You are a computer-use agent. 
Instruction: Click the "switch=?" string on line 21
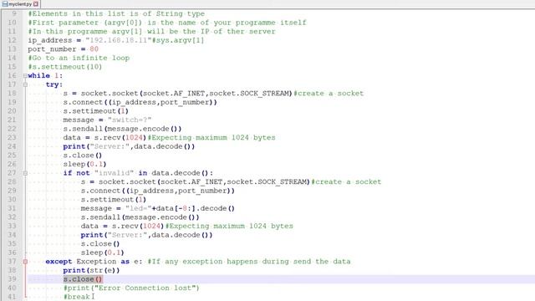pyautogui.click(x=130, y=120)
